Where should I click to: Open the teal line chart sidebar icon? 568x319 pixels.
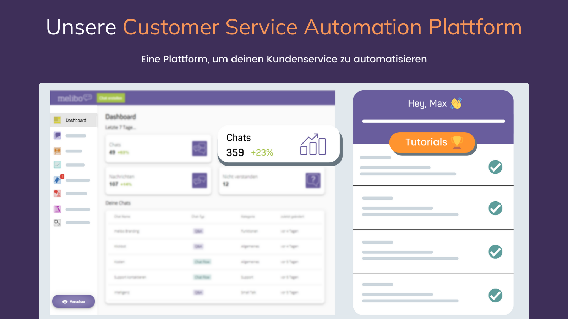(x=57, y=165)
